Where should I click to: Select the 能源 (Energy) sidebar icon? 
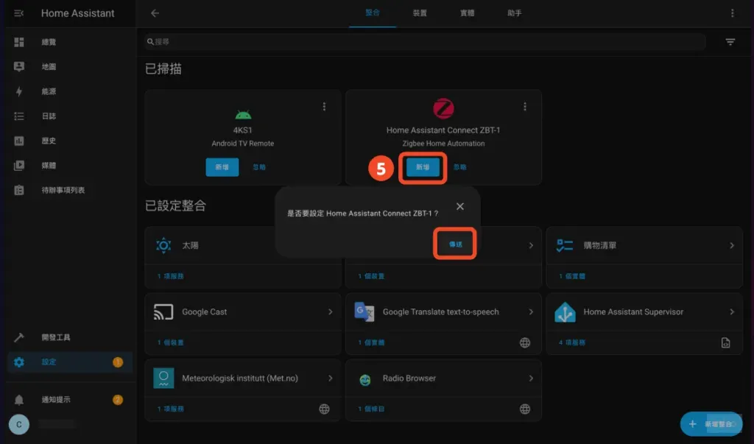tap(18, 91)
